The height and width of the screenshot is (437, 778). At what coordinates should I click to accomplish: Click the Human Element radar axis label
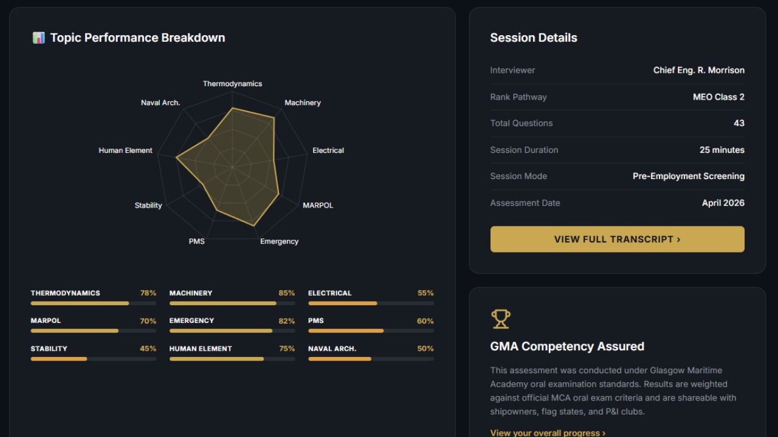125,151
